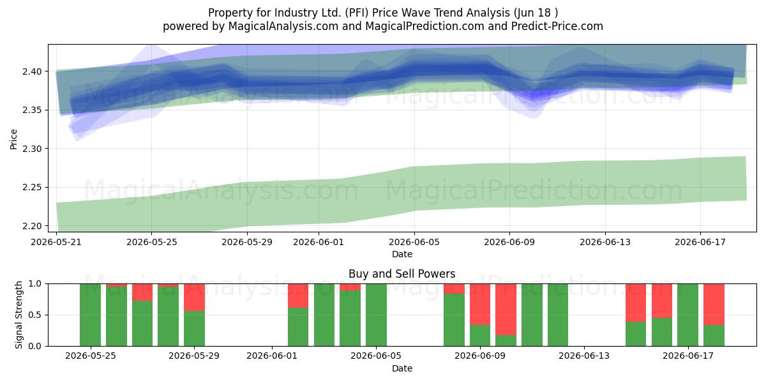Click the red sell portion of the 2026-05-29 bar
766x383 pixels.
pos(194,297)
